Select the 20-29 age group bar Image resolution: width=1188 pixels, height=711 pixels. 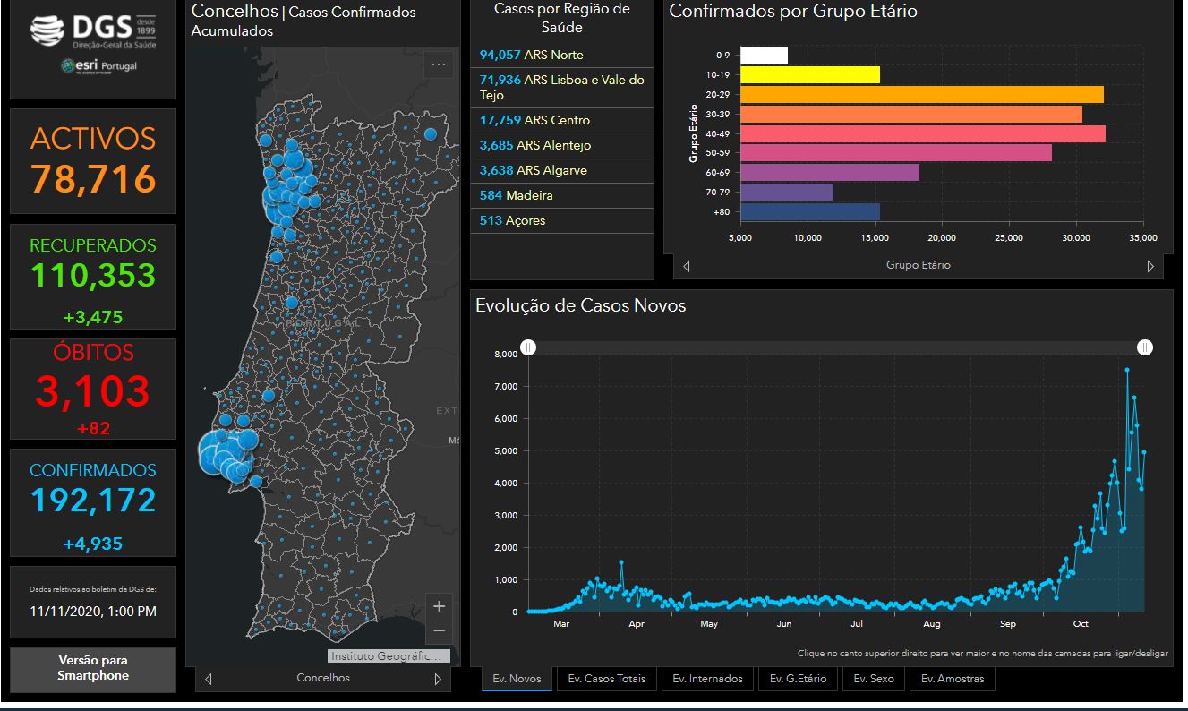922,95
